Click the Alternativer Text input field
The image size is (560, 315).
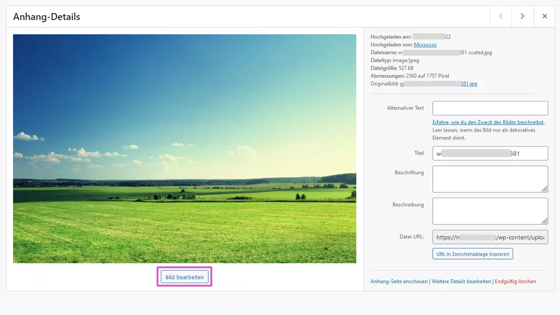click(490, 108)
